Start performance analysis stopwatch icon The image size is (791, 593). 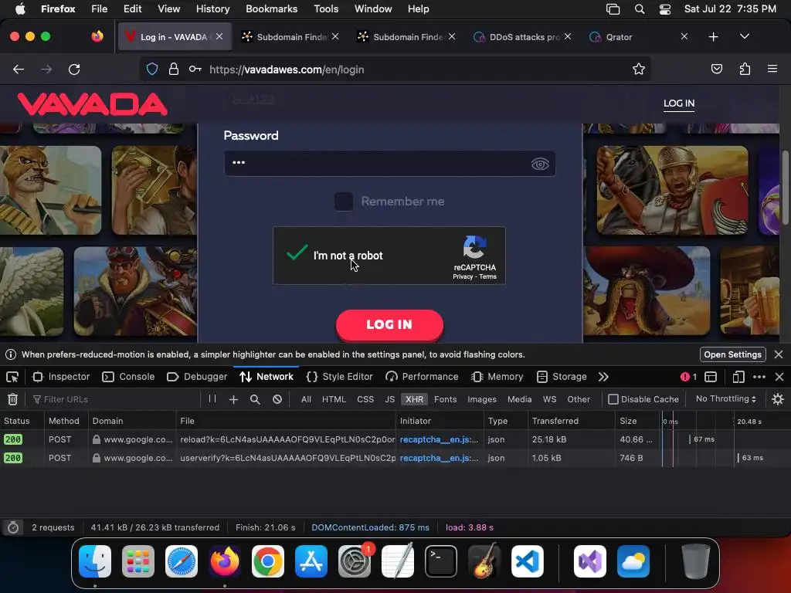[13, 527]
